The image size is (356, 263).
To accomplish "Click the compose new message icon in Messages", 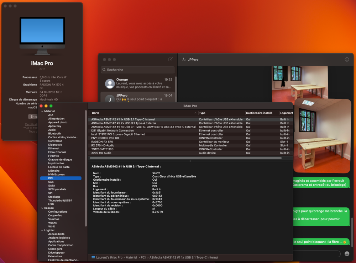I will click(x=170, y=59).
